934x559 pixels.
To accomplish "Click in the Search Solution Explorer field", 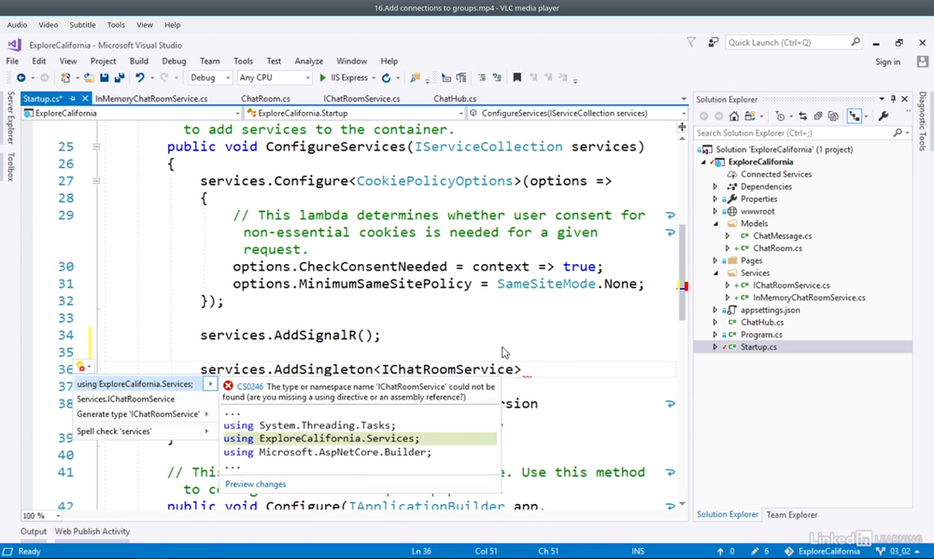I will coord(795,133).
